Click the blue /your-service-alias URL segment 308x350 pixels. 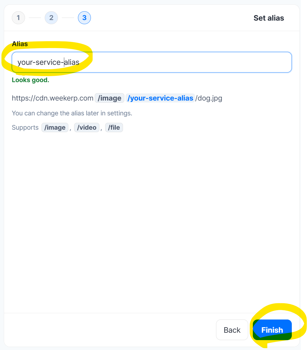160,98
